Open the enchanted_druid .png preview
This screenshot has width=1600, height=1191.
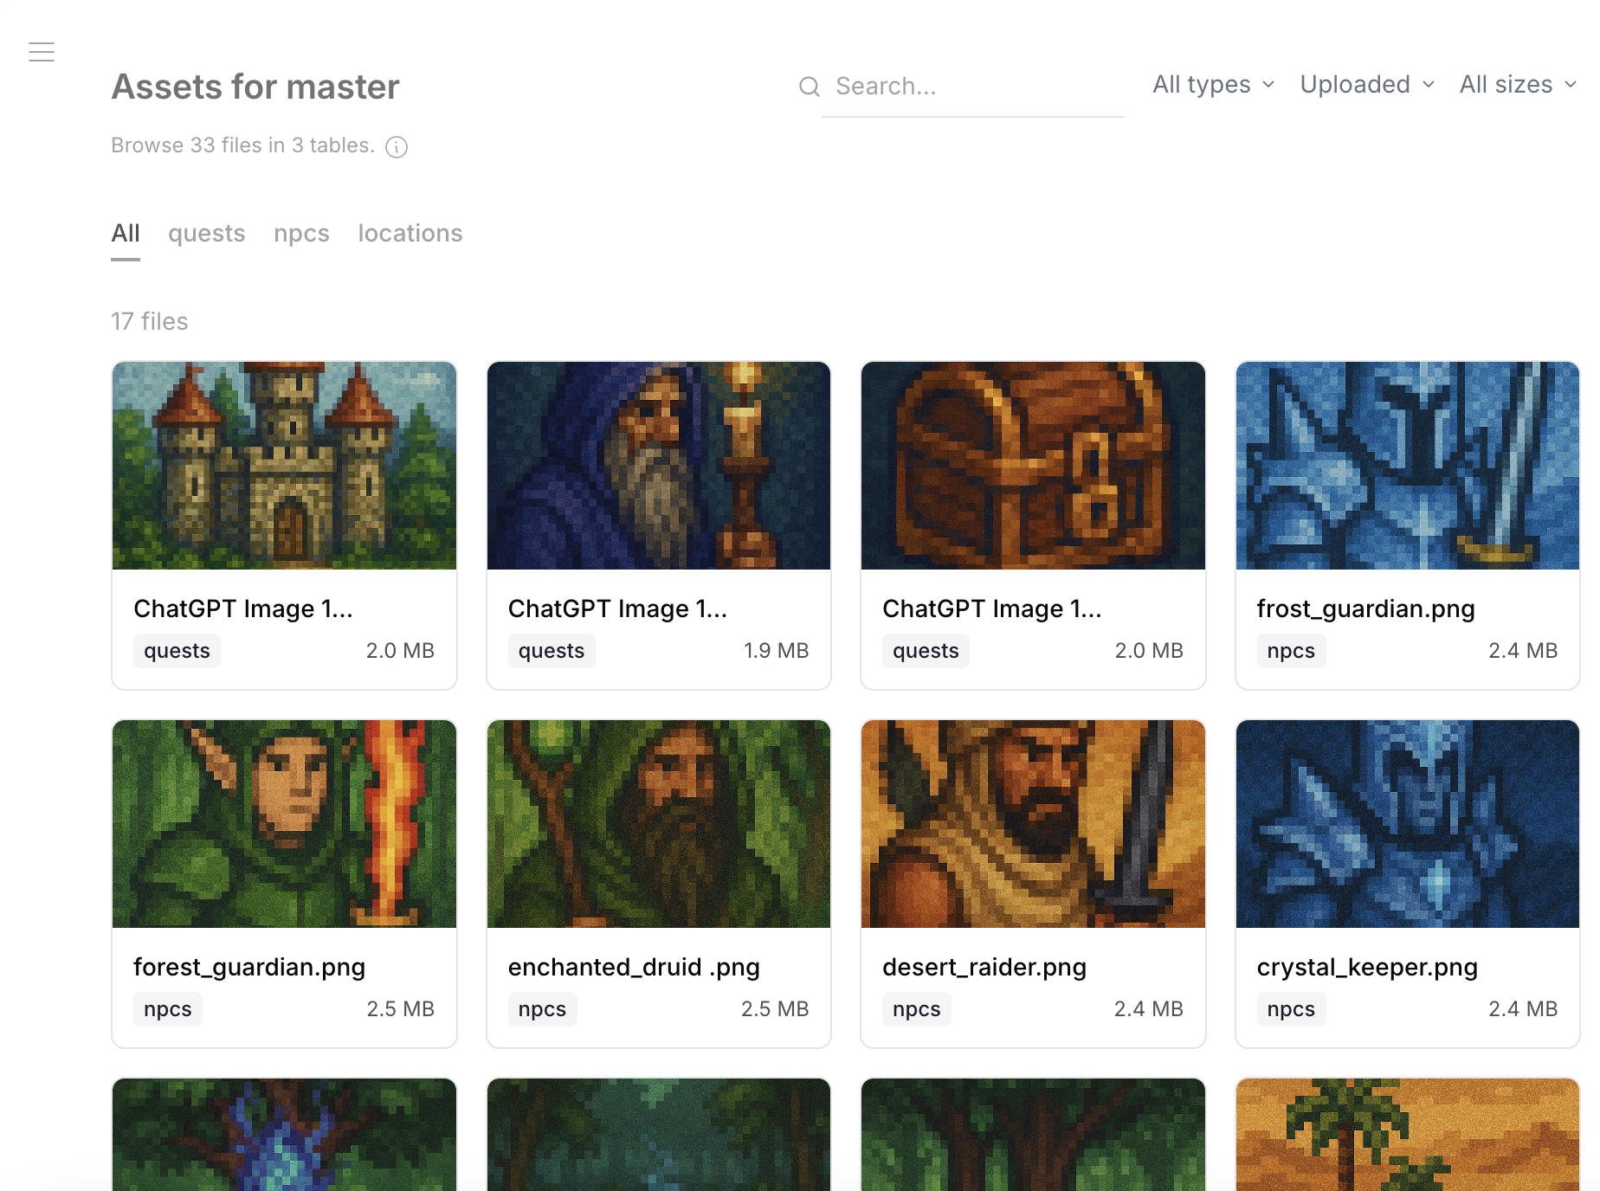[658, 824]
